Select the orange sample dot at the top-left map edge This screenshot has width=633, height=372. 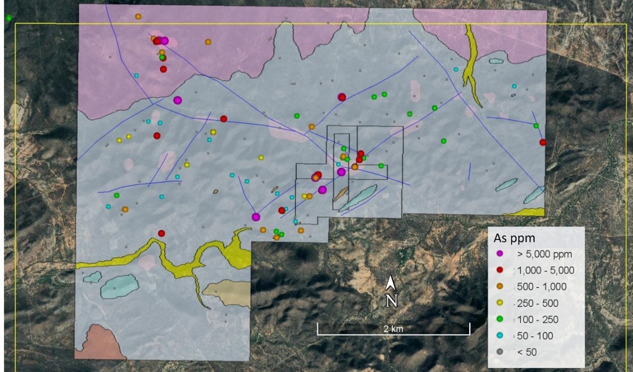tap(138, 16)
